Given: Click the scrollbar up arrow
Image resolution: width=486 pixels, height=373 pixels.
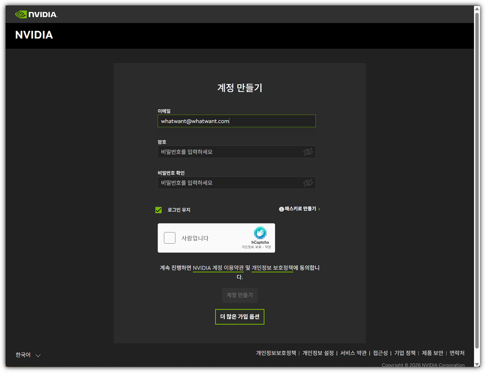Looking at the screenshot, I should (x=477, y=9).
